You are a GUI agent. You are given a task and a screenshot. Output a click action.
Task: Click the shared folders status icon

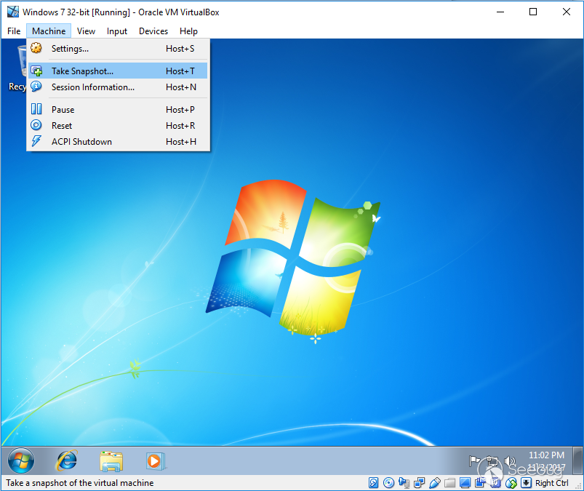click(x=450, y=483)
